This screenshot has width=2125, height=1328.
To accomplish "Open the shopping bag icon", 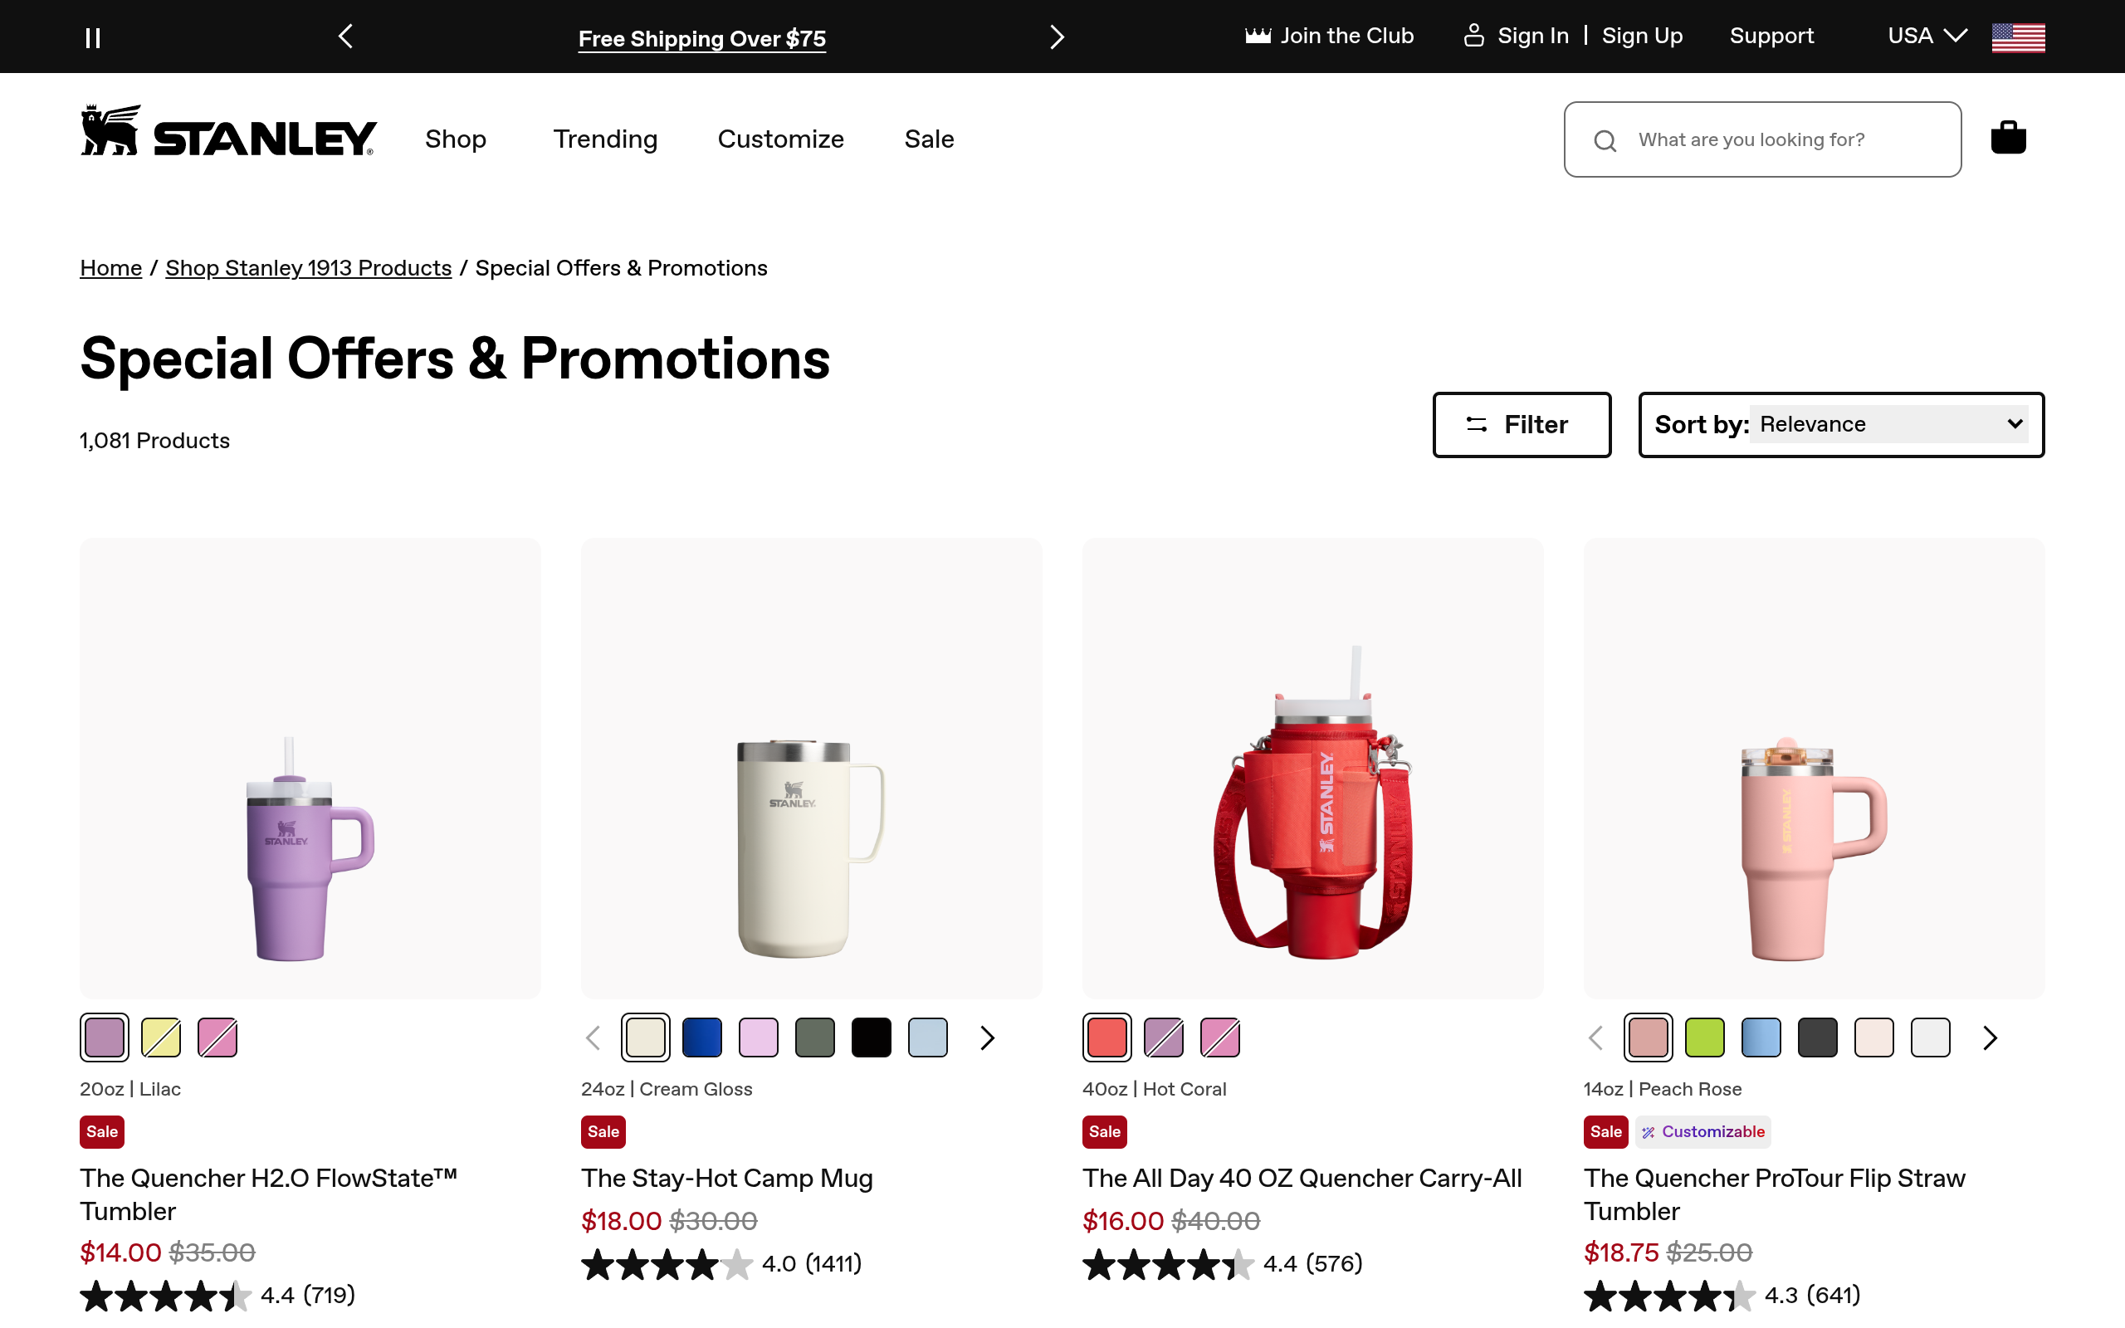I will (x=2008, y=137).
